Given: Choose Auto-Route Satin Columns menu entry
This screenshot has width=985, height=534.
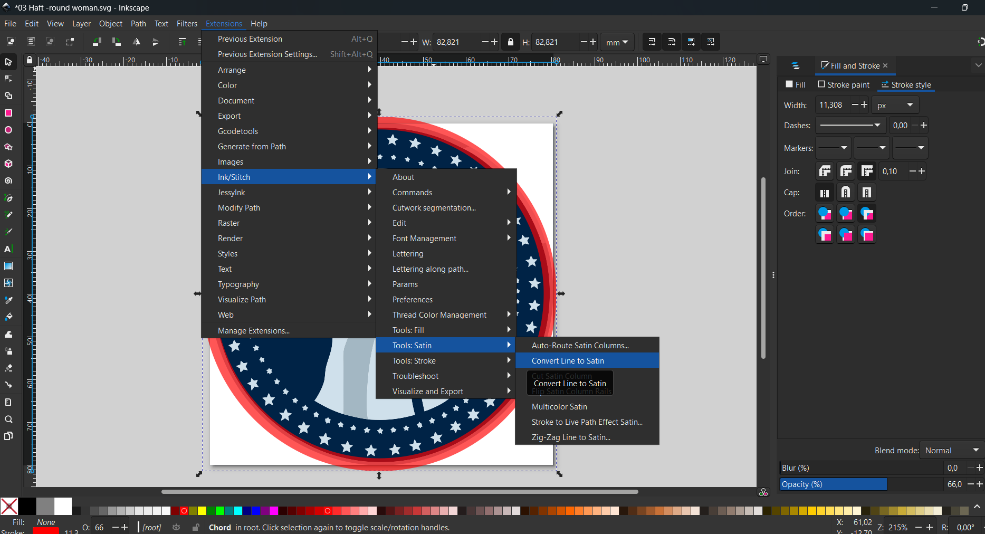Looking at the screenshot, I should point(587,345).
